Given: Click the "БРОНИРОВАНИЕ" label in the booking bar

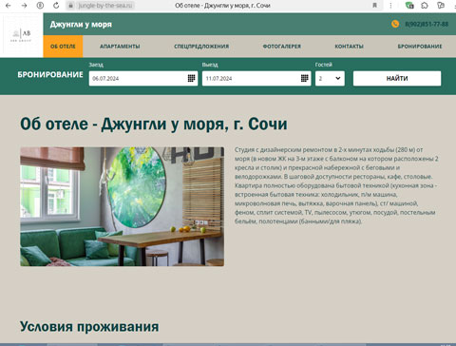Looking at the screenshot, I should point(50,74).
